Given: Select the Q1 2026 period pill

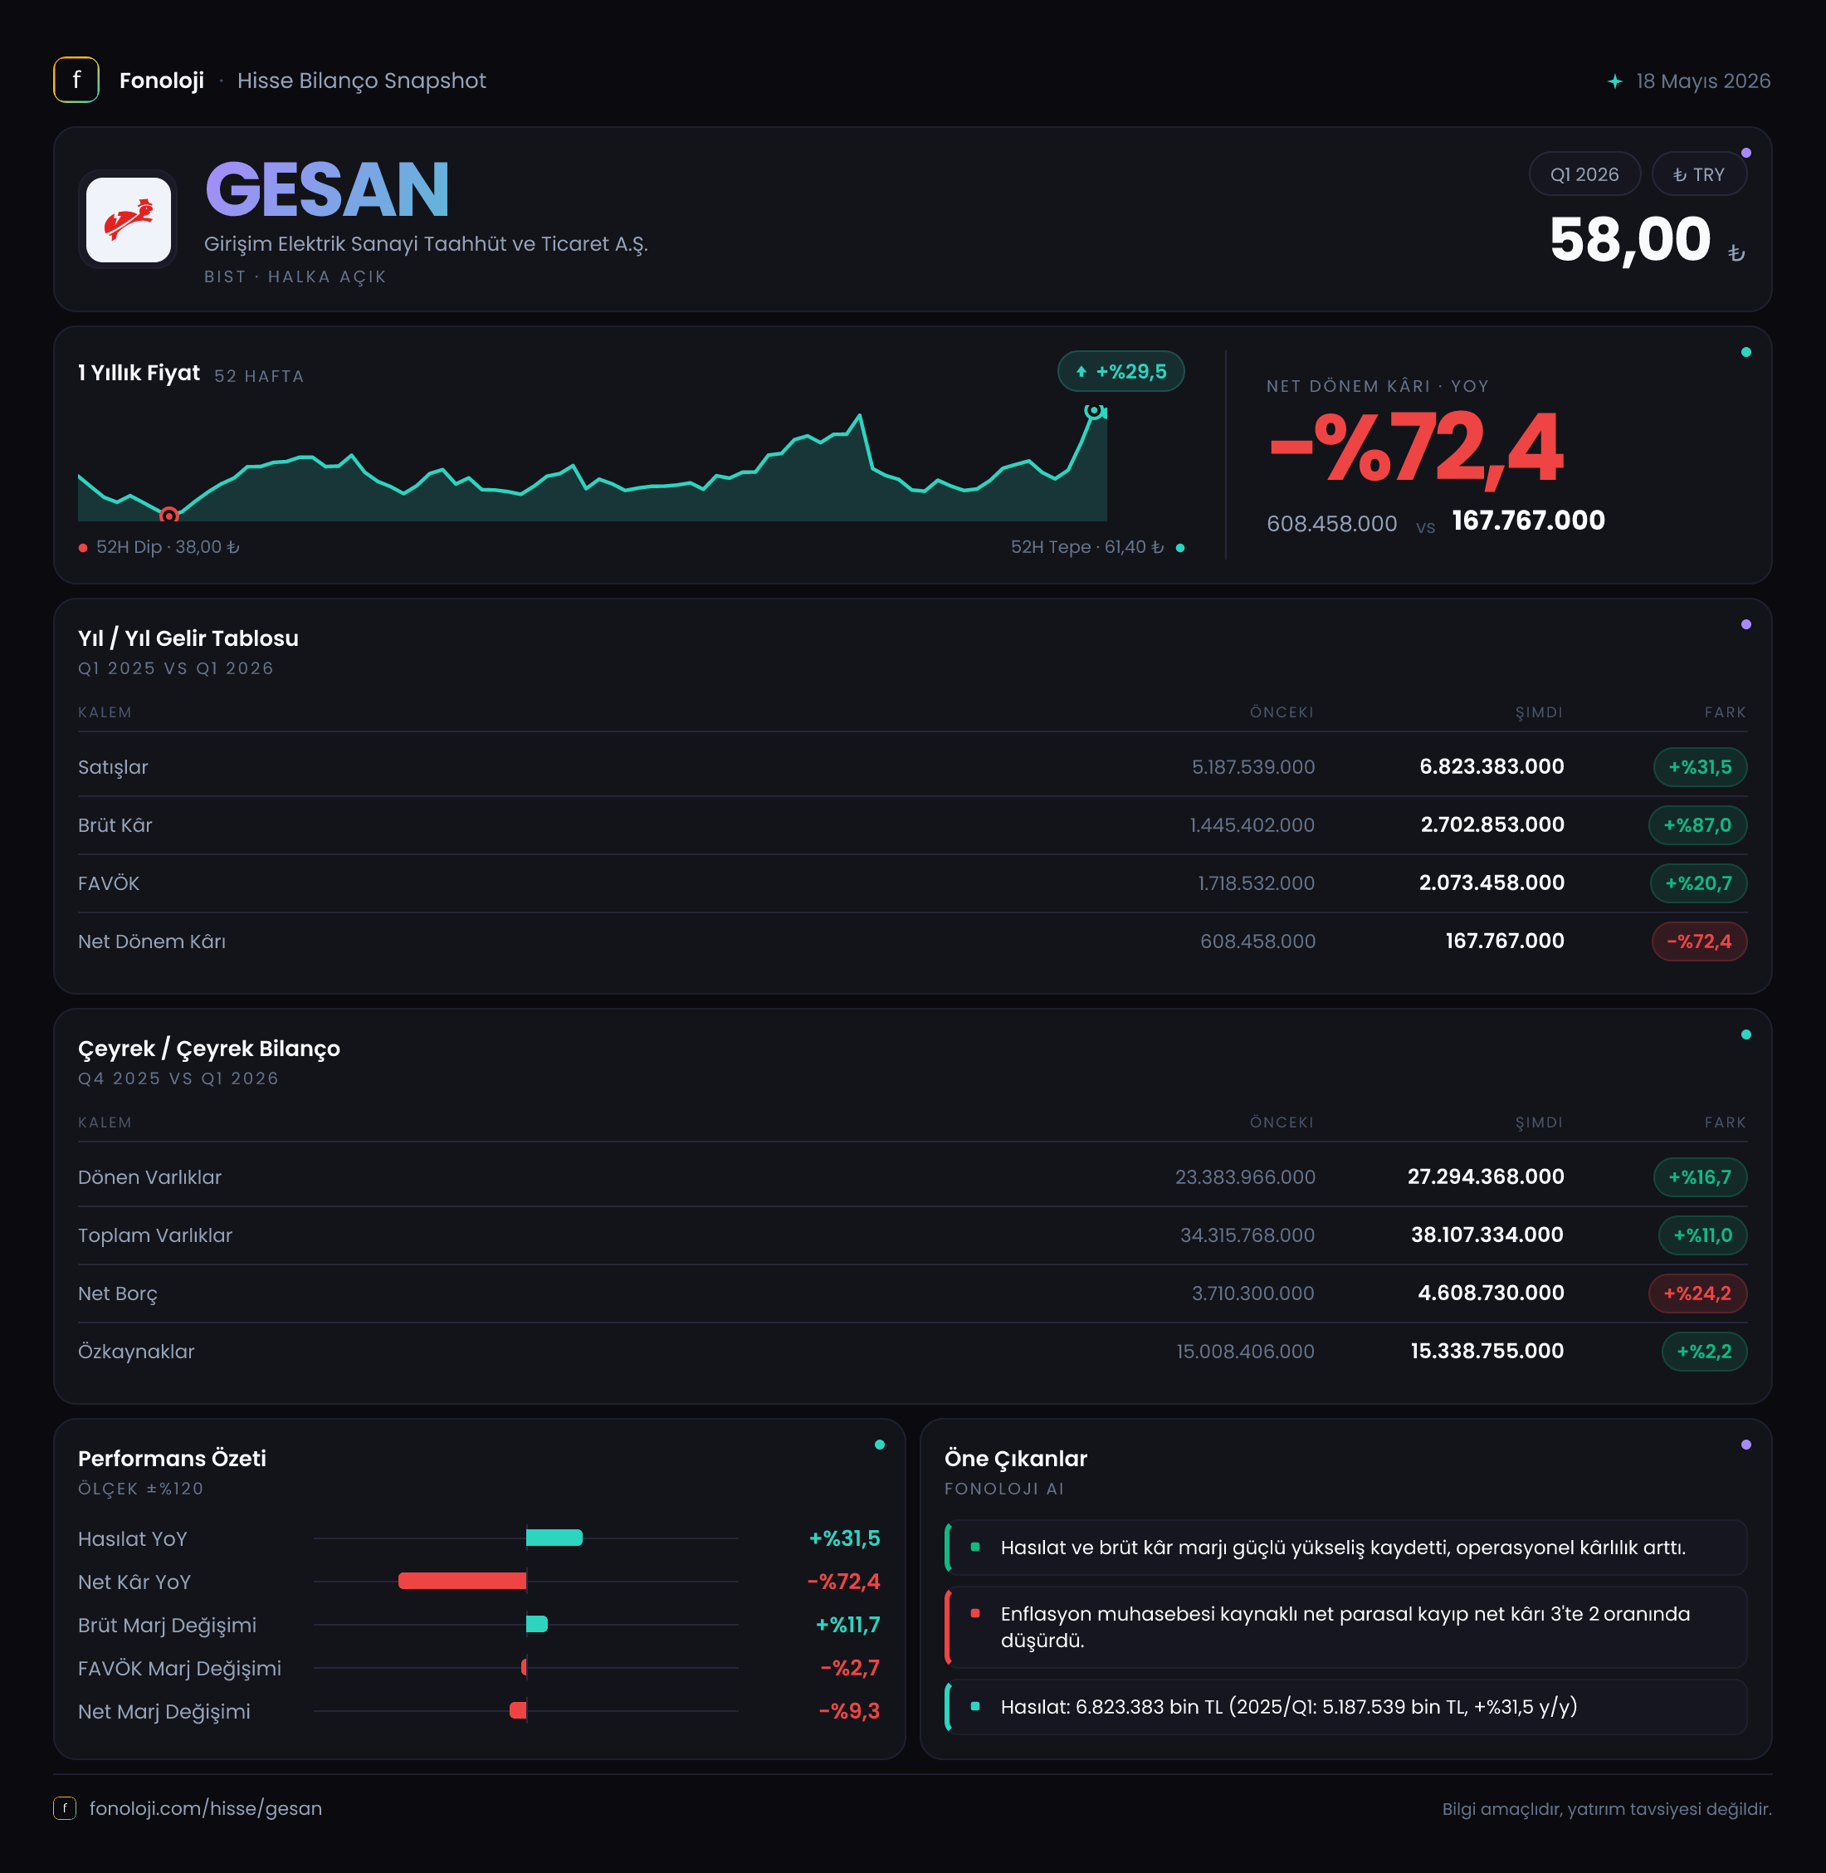Looking at the screenshot, I should pos(1584,174).
